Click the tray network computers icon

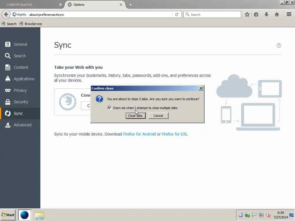[x=261, y=215]
